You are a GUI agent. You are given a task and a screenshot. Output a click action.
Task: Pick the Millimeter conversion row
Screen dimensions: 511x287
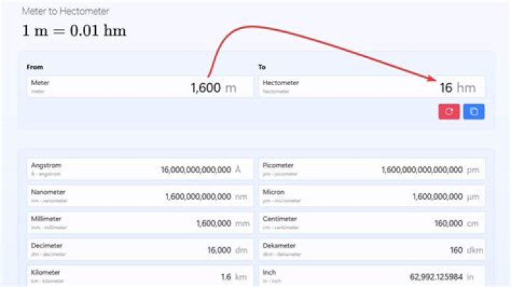coord(140,223)
